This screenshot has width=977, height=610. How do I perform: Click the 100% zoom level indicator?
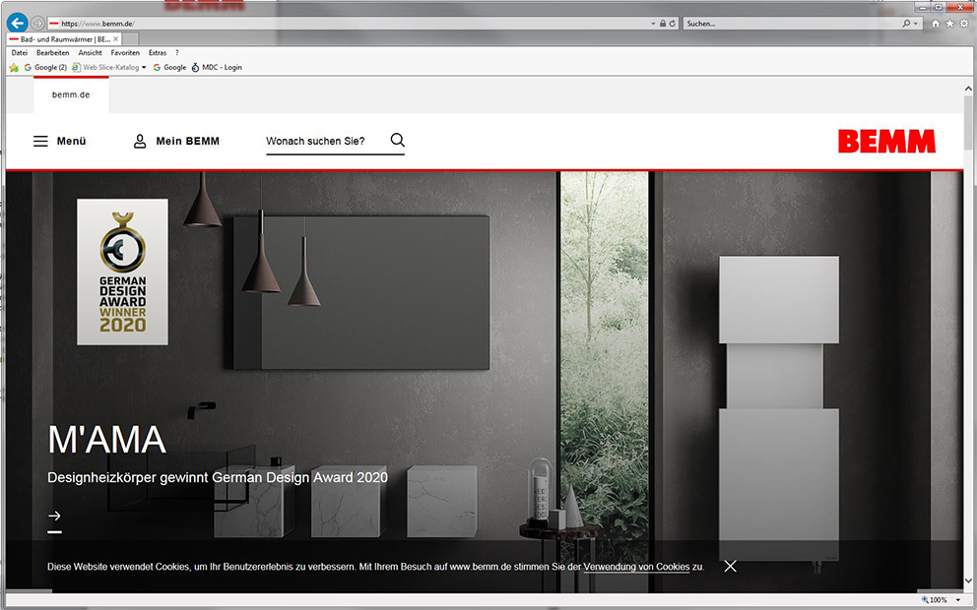click(x=935, y=600)
